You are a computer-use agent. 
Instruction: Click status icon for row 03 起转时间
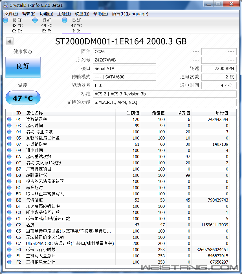click(9, 125)
